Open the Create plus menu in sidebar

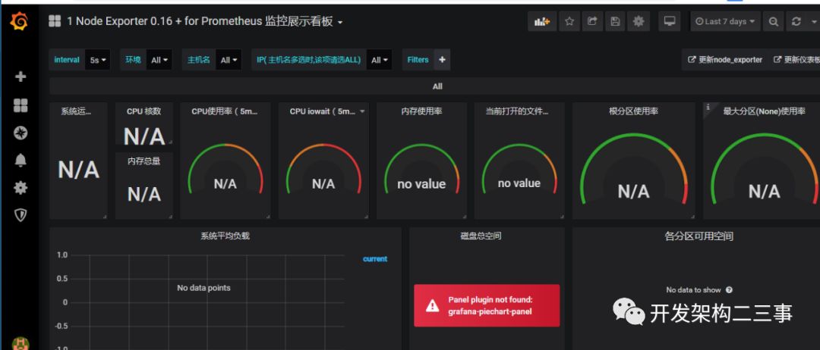[x=20, y=77]
